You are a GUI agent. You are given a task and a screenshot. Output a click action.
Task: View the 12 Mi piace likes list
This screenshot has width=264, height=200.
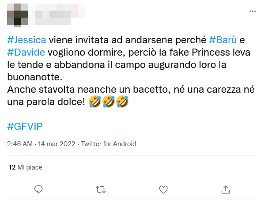pyautogui.click(x=26, y=167)
